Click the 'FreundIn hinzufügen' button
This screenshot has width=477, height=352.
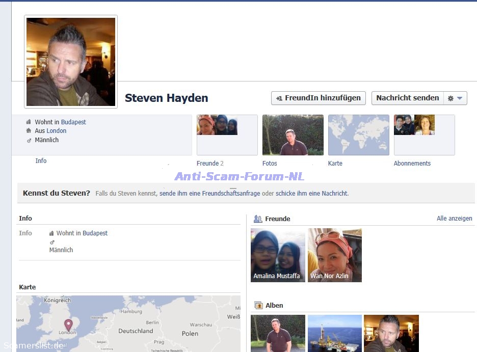[x=318, y=98]
